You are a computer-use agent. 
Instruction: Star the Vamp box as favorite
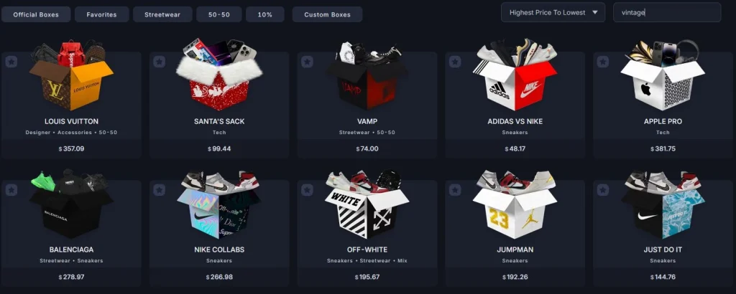click(x=307, y=62)
